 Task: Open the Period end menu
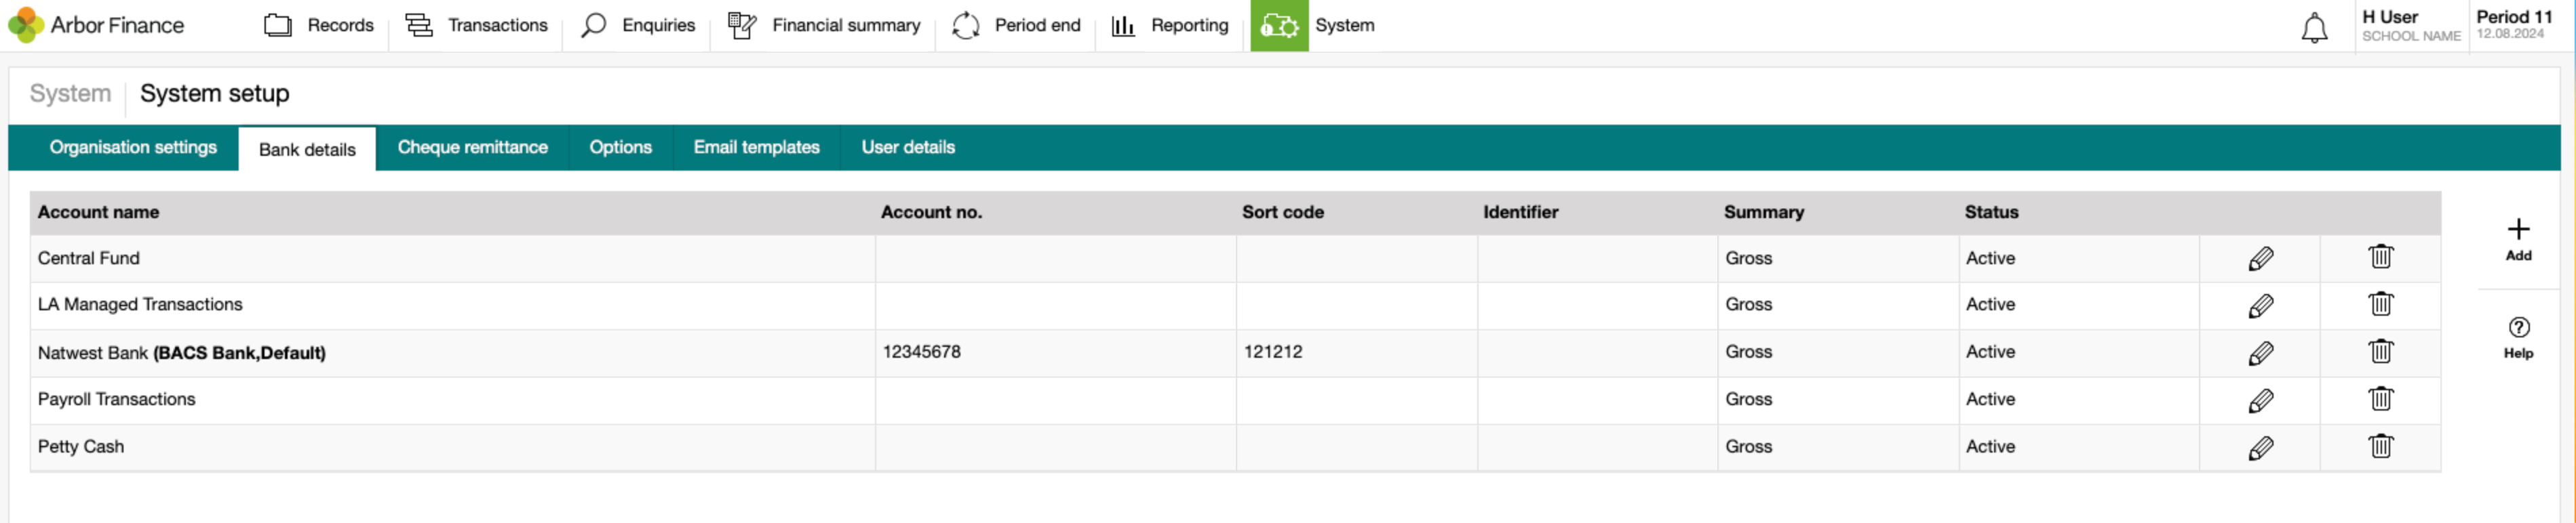click(1016, 25)
